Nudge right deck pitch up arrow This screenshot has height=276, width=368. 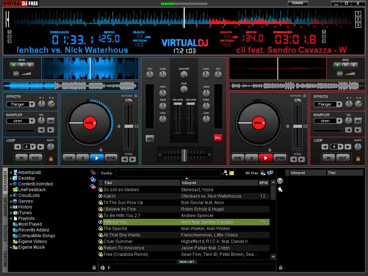302,159
